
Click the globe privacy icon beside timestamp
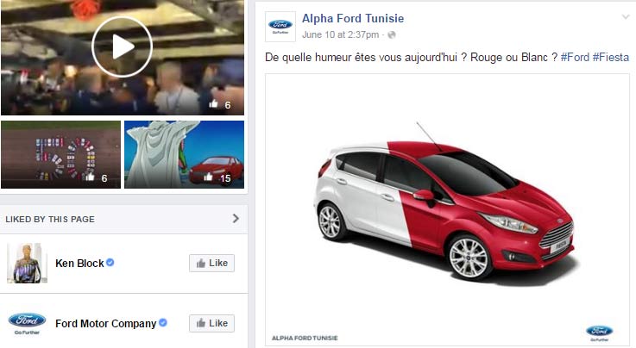[x=392, y=34]
